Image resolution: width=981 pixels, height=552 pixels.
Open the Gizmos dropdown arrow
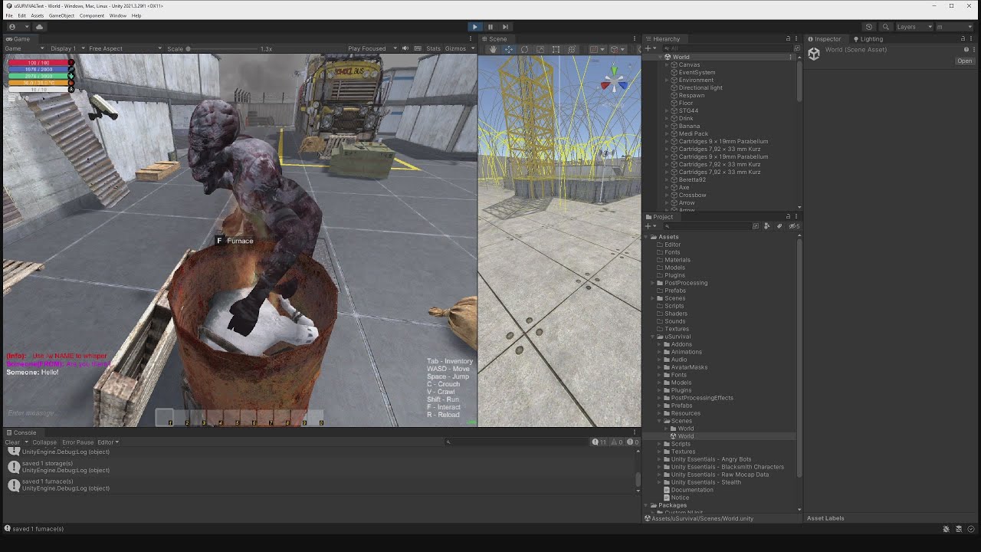point(471,48)
